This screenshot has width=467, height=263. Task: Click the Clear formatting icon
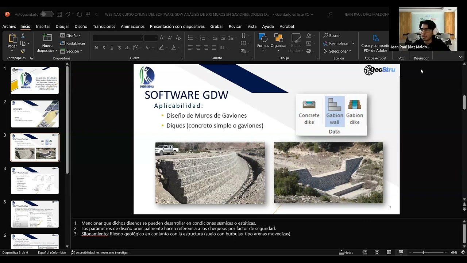[x=178, y=38]
